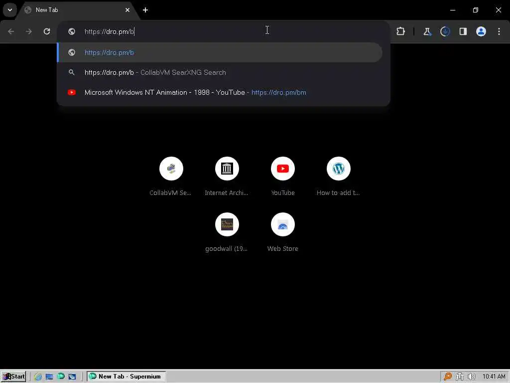
Task: Click Show Desktop quick launch icon
Action: [x=49, y=377]
